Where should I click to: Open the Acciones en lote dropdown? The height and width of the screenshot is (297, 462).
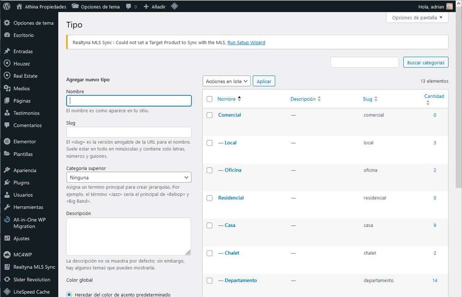click(226, 81)
